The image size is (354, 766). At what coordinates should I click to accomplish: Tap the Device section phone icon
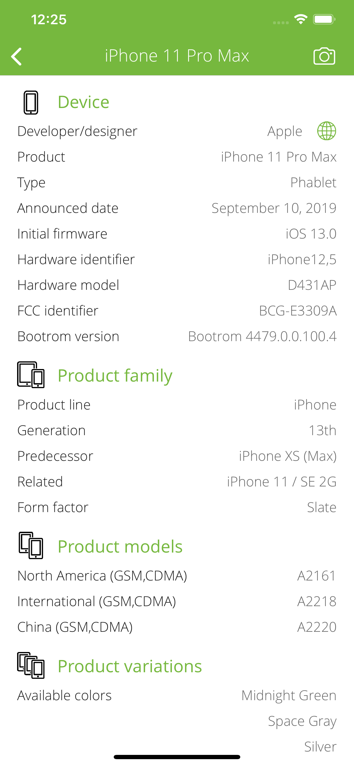(x=31, y=103)
